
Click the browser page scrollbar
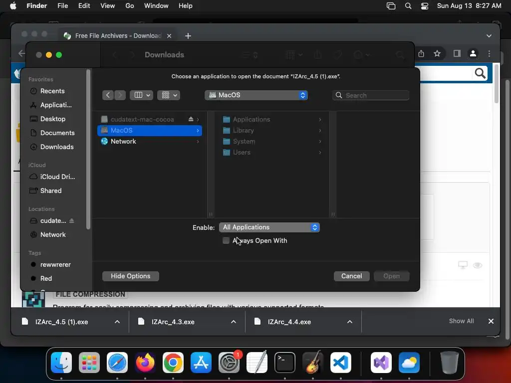coord(497,84)
